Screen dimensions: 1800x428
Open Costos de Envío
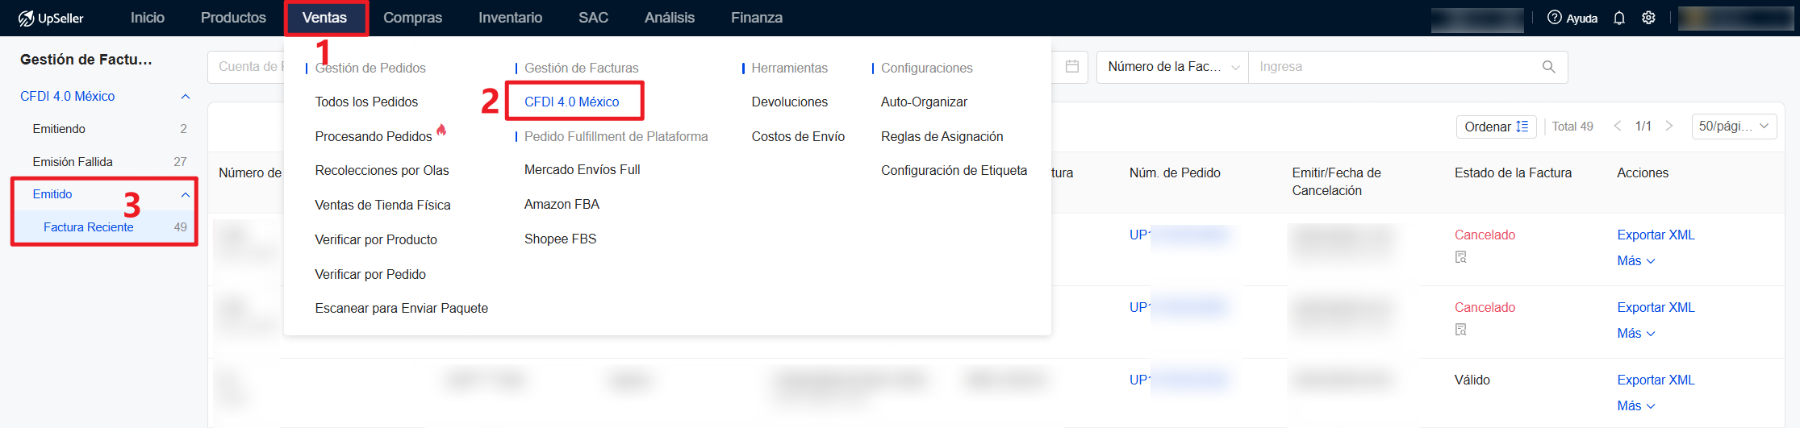(798, 137)
